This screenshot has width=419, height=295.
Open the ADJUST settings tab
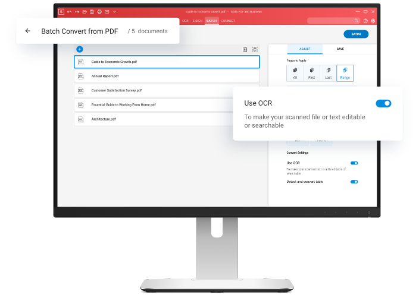coord(305,49)
